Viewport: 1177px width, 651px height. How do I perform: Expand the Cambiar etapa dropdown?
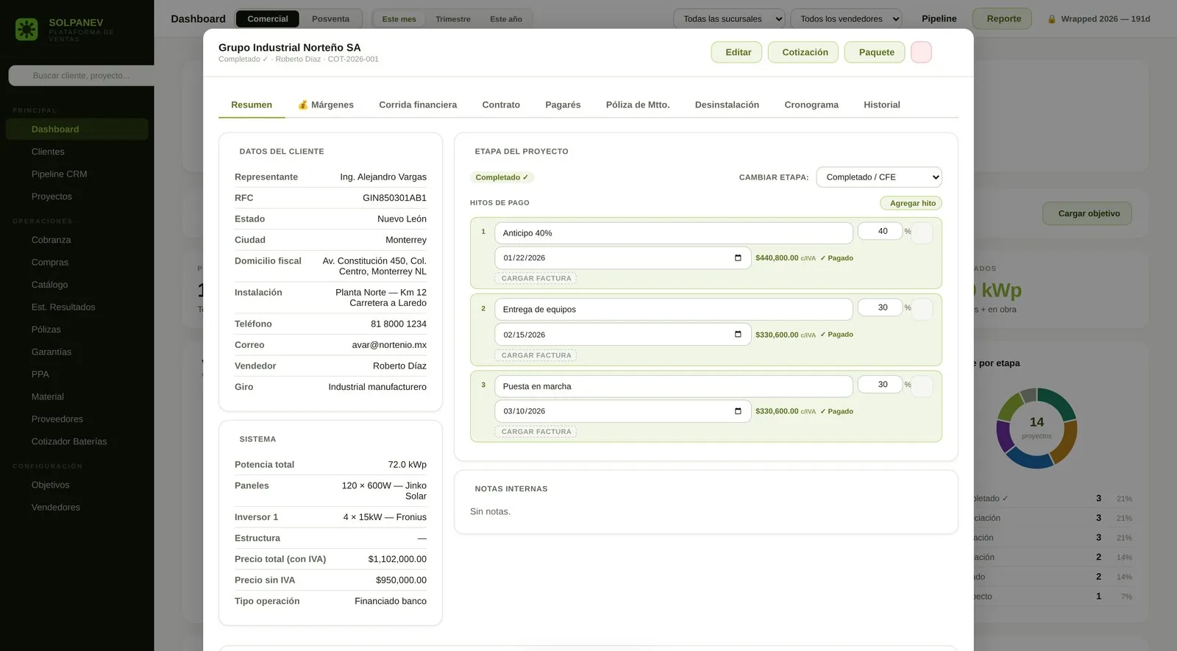[879, 177]
